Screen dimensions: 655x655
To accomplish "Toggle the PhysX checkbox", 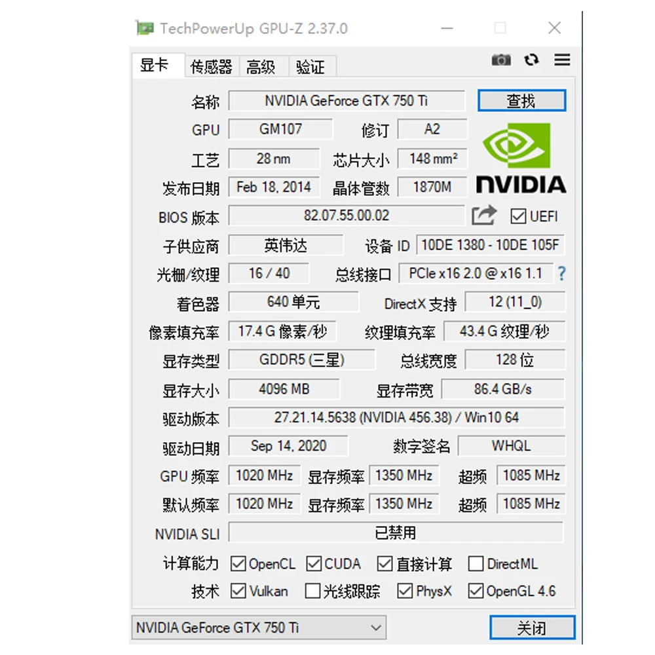I will [x=405, y=591].
